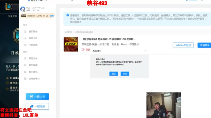Open 租号大厅 in sidebar

[33, 38]
